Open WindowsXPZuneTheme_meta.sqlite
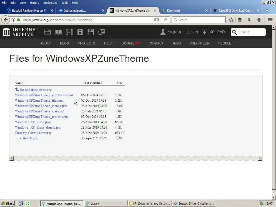This screenshot has width=276, height=207. [41, 106]
